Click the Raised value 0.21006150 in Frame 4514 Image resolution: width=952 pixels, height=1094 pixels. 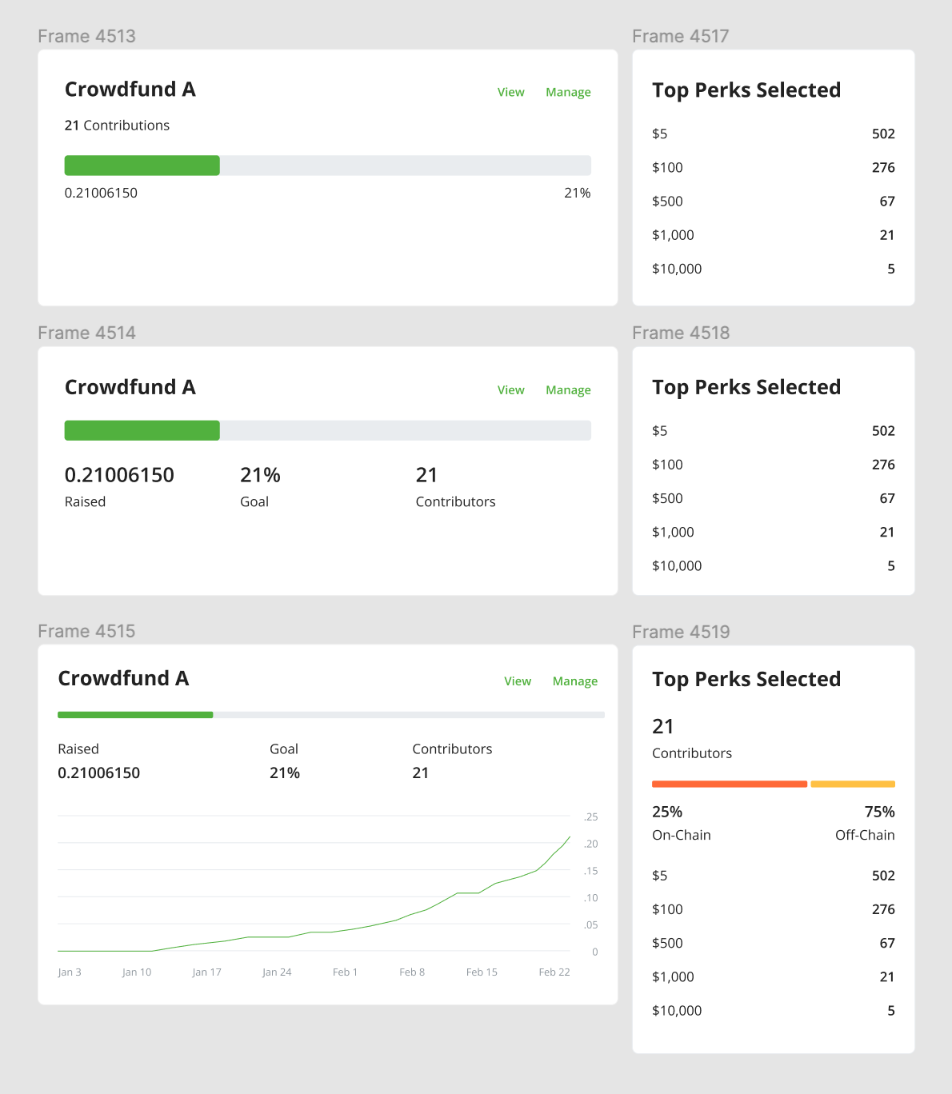click(119, 474)
